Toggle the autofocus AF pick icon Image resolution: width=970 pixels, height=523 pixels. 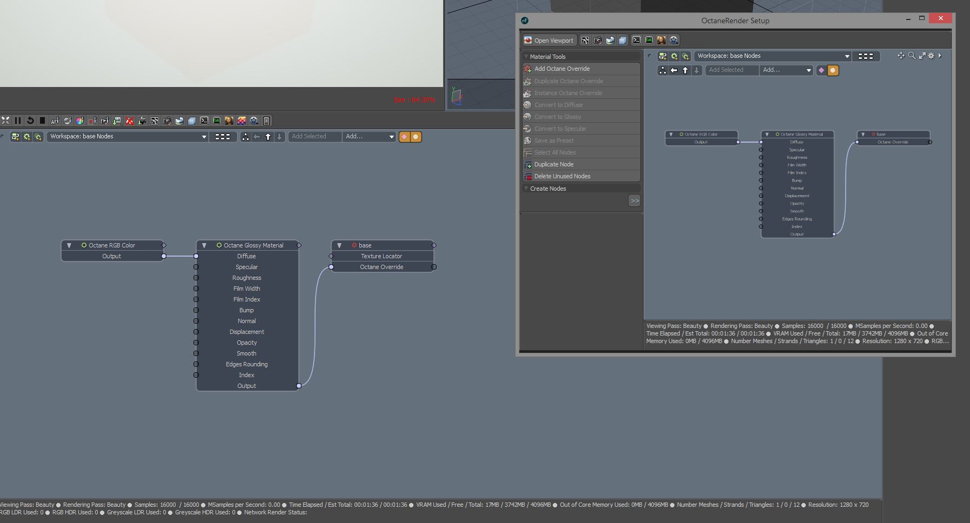[55, 120]
